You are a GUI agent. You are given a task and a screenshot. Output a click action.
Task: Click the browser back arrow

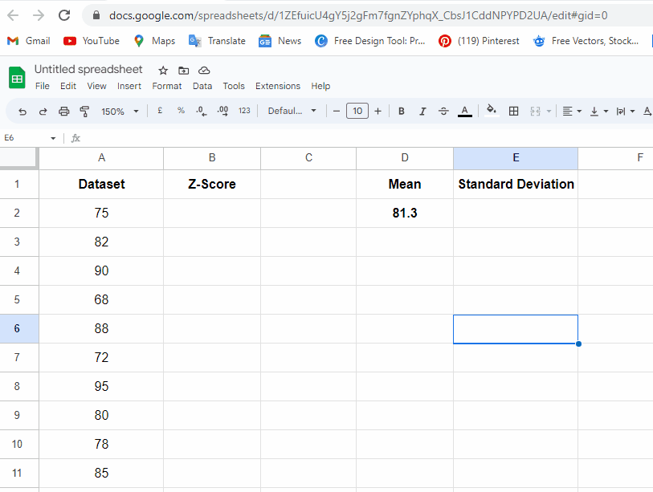13,15
